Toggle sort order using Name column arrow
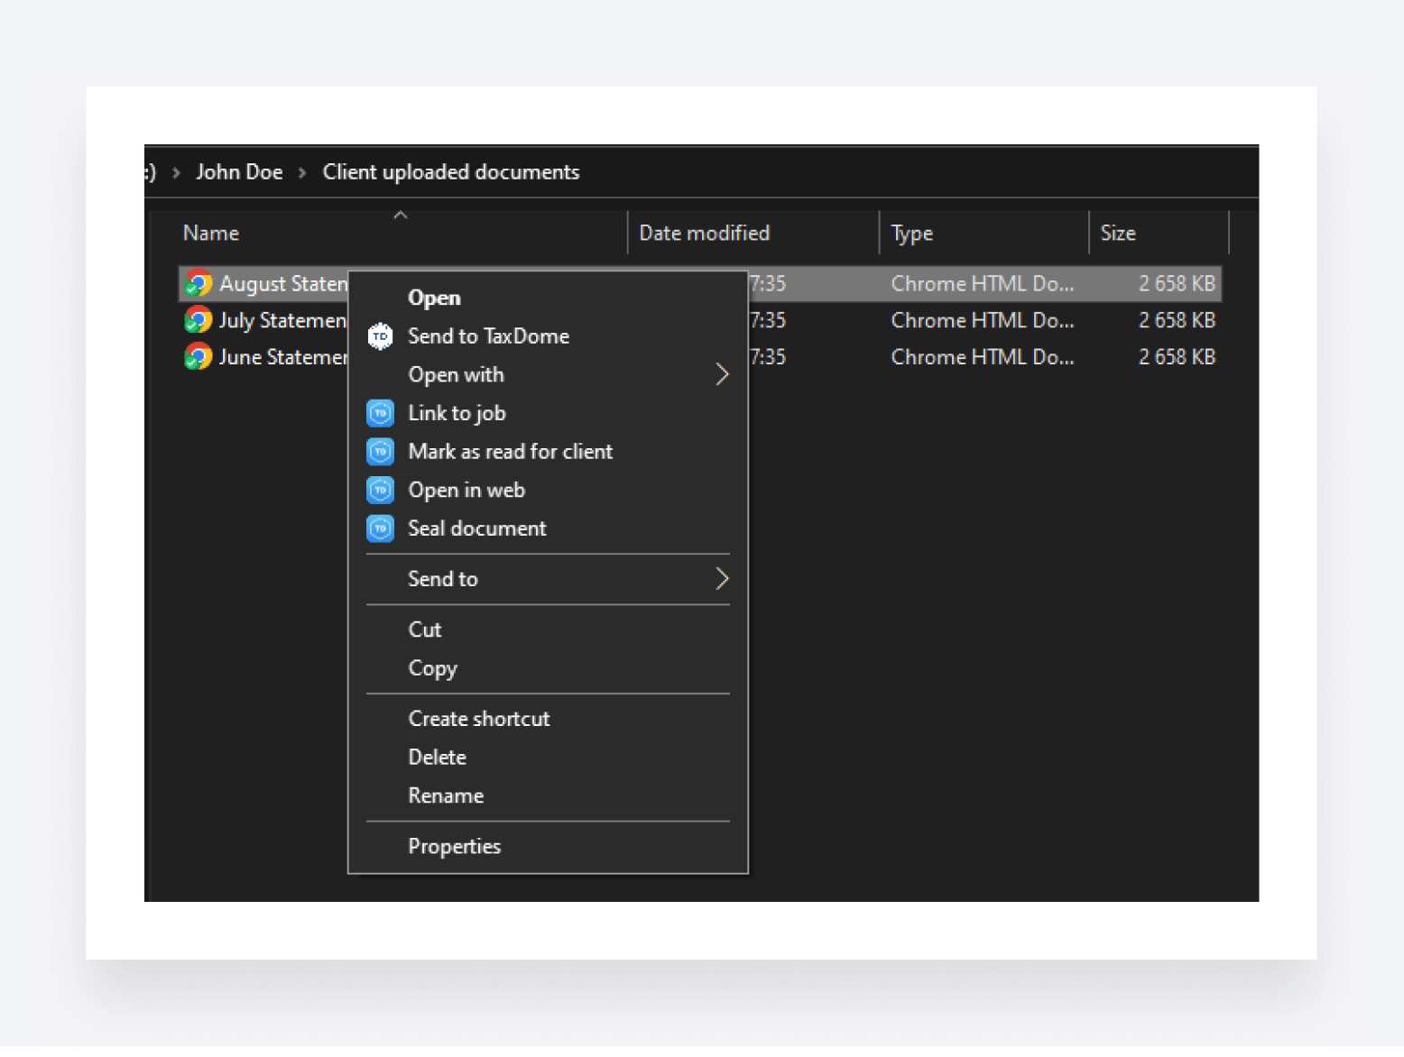Viewport: 1404px width, 1057px height. pyautogui.click(x=401, y=216)
